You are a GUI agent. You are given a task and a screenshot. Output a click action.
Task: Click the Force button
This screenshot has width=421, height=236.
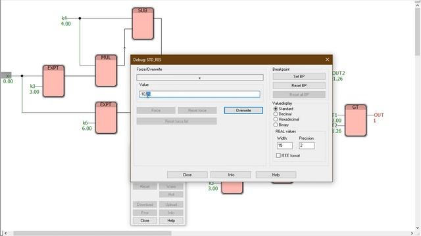[156, 110]
